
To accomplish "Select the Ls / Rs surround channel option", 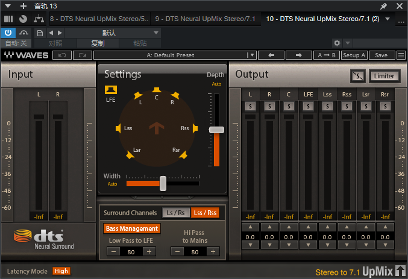I will click(175, 213).
